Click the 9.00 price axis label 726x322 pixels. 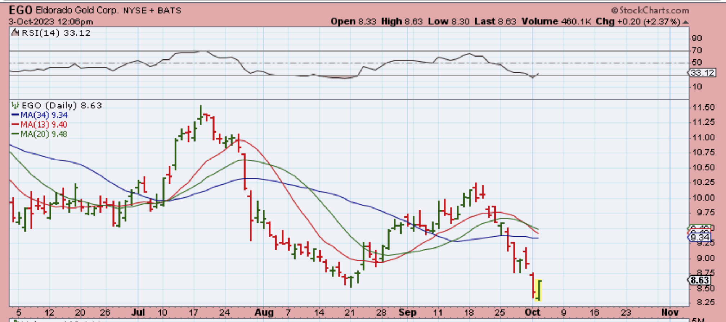point(705,258)
